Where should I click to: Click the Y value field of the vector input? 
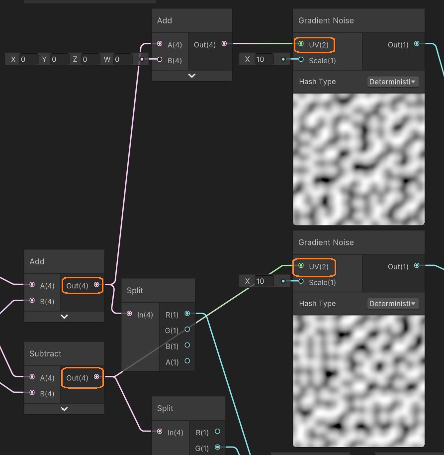click(59, 59)
